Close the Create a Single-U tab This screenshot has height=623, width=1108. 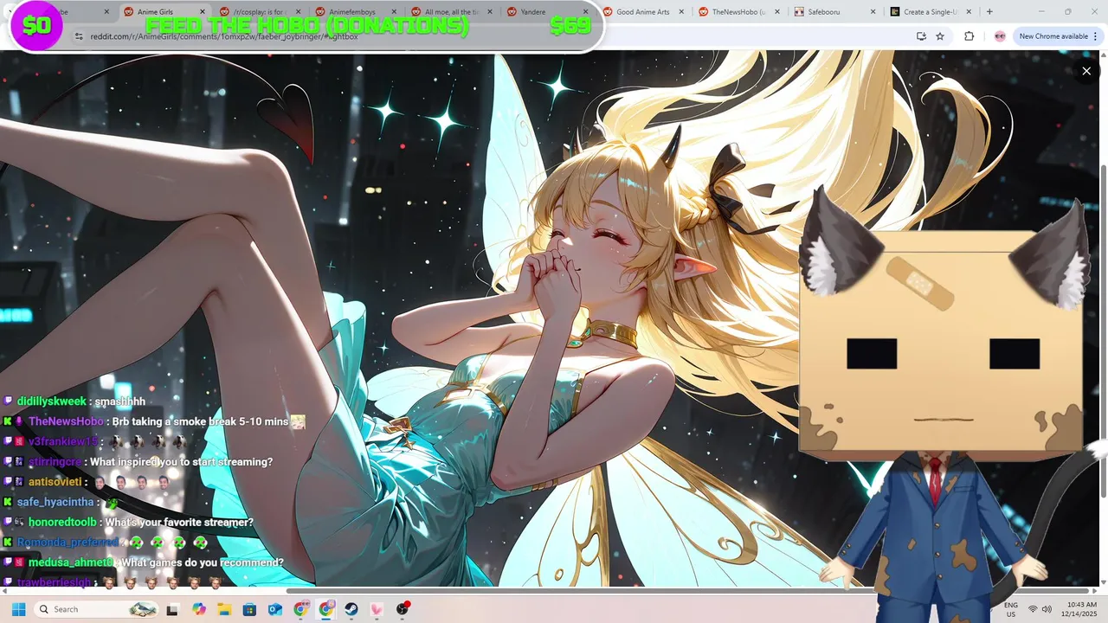[x=969, y=12]
